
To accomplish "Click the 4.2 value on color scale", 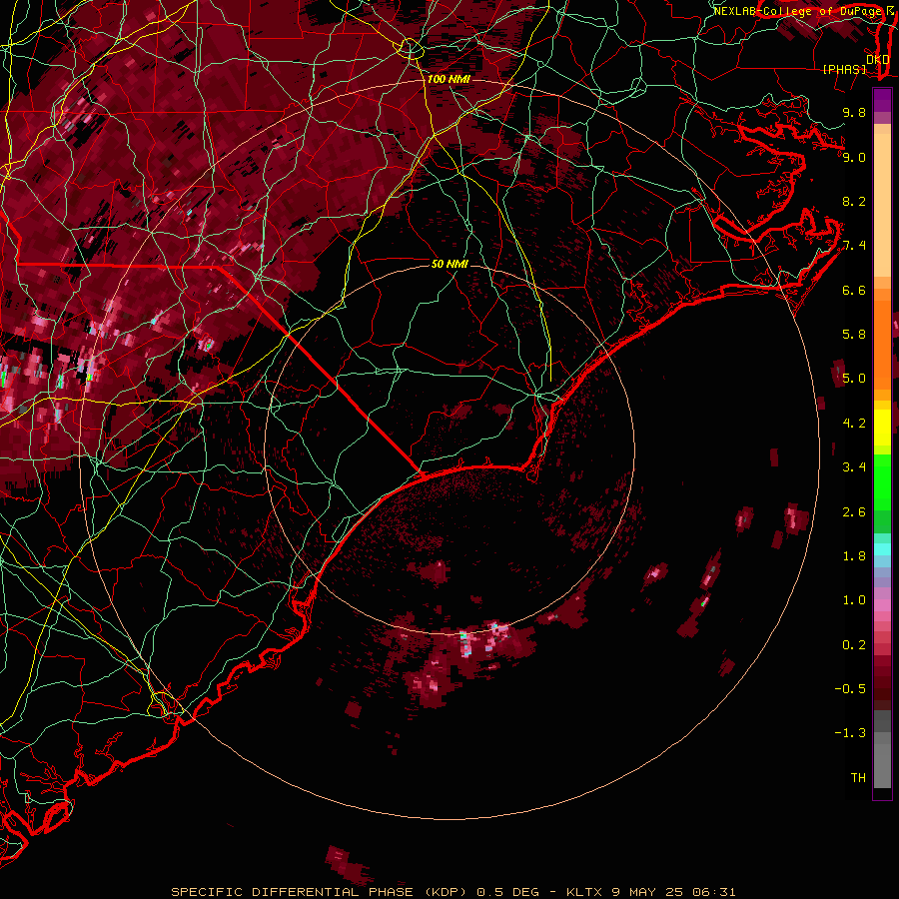I will click(x=854, y=424).
